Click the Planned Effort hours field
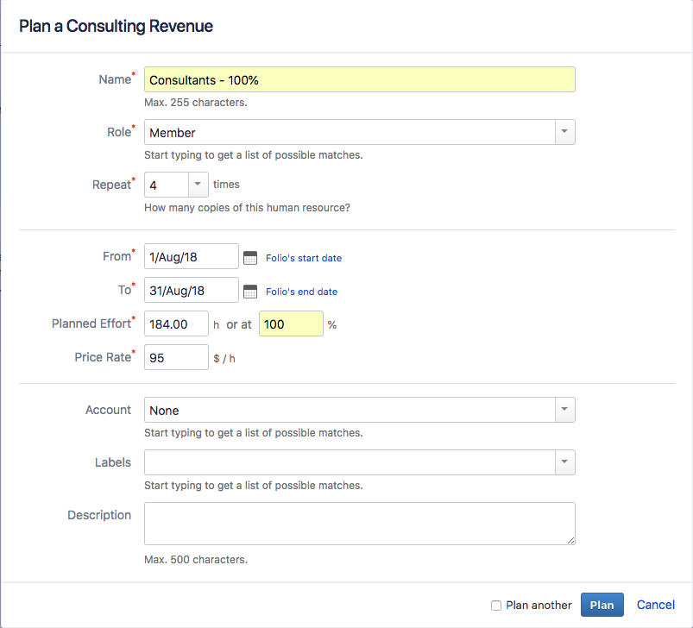693x628 pixels. click(175, 323)
